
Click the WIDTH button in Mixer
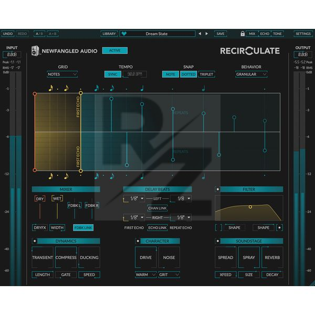[x=57, y=228]
